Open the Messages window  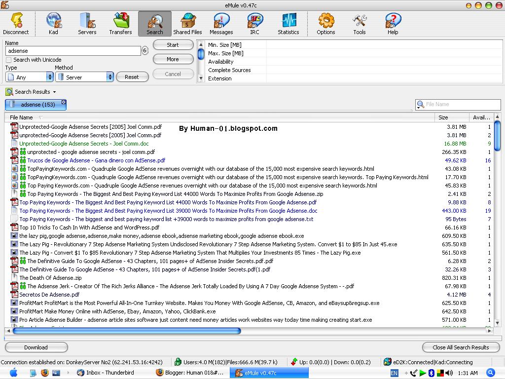point(221,24)
